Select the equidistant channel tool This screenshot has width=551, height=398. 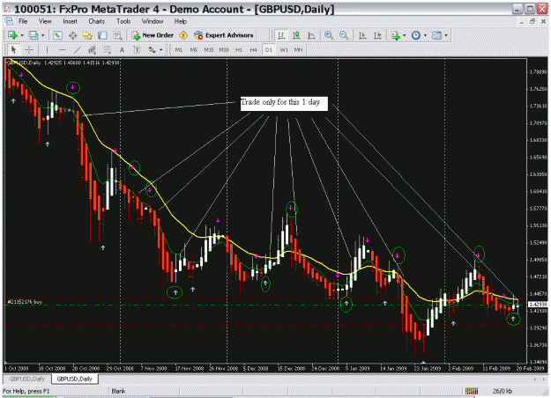[x=92, y=50]
